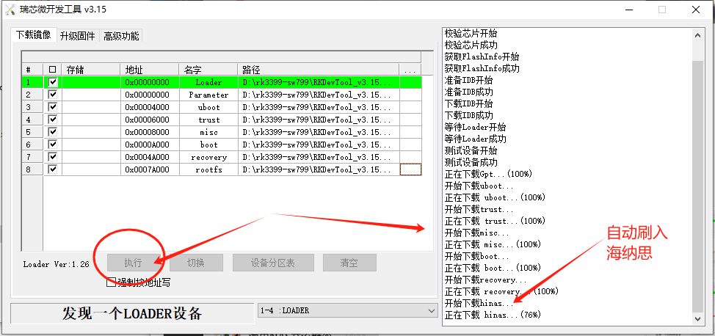
Task: Switch to the 升级固件 tab
Action: 77,36
